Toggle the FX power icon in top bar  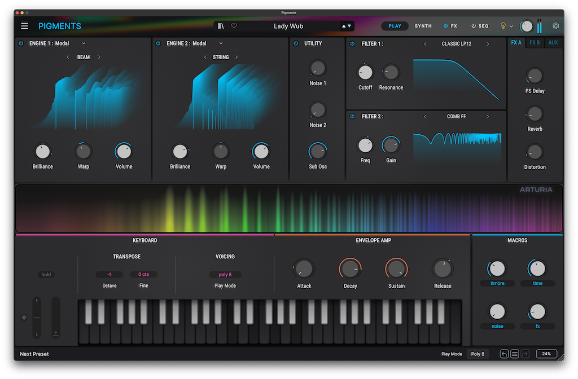click(x=445, y=26)
